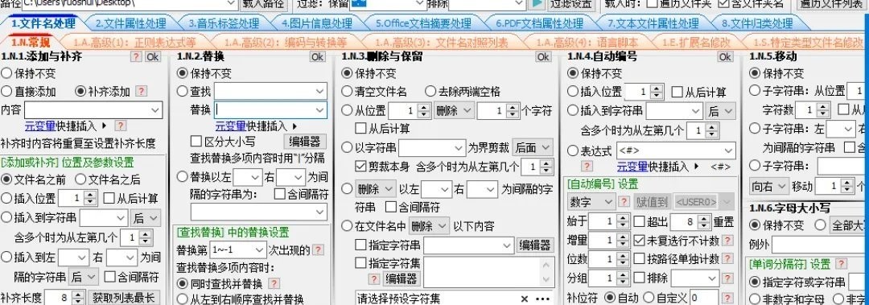Click 过滤设置 button
This screenshot has width=869, height=305.
point(570,4)
